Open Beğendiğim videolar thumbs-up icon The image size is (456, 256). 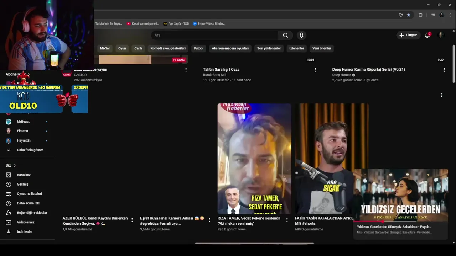(9, 213)
